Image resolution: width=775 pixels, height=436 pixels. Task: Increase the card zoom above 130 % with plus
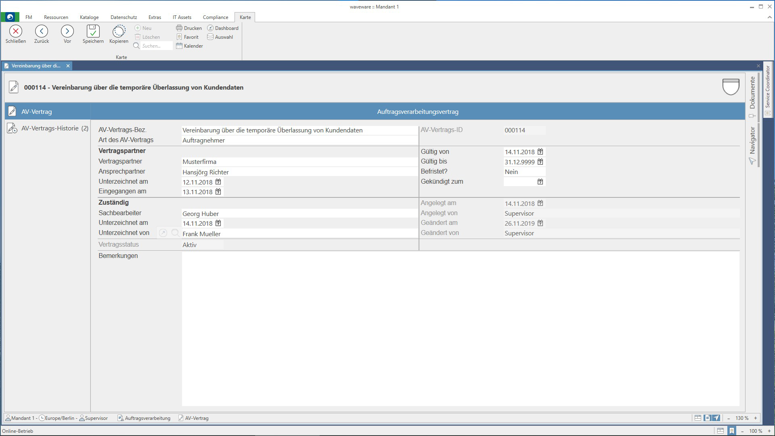[756, 418]
